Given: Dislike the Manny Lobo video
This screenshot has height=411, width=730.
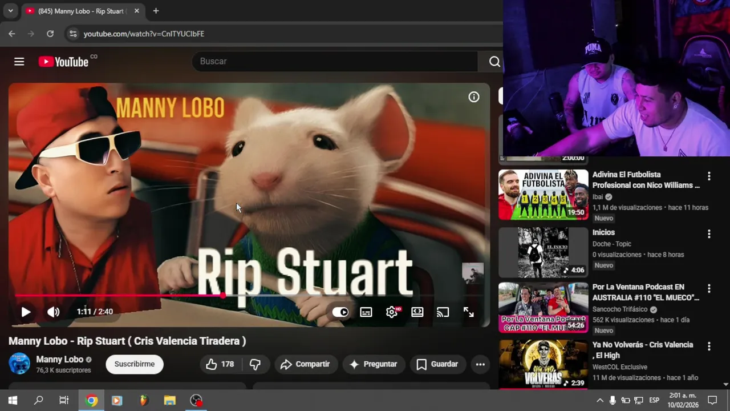Looking at the screenshot, I should 255,364.
